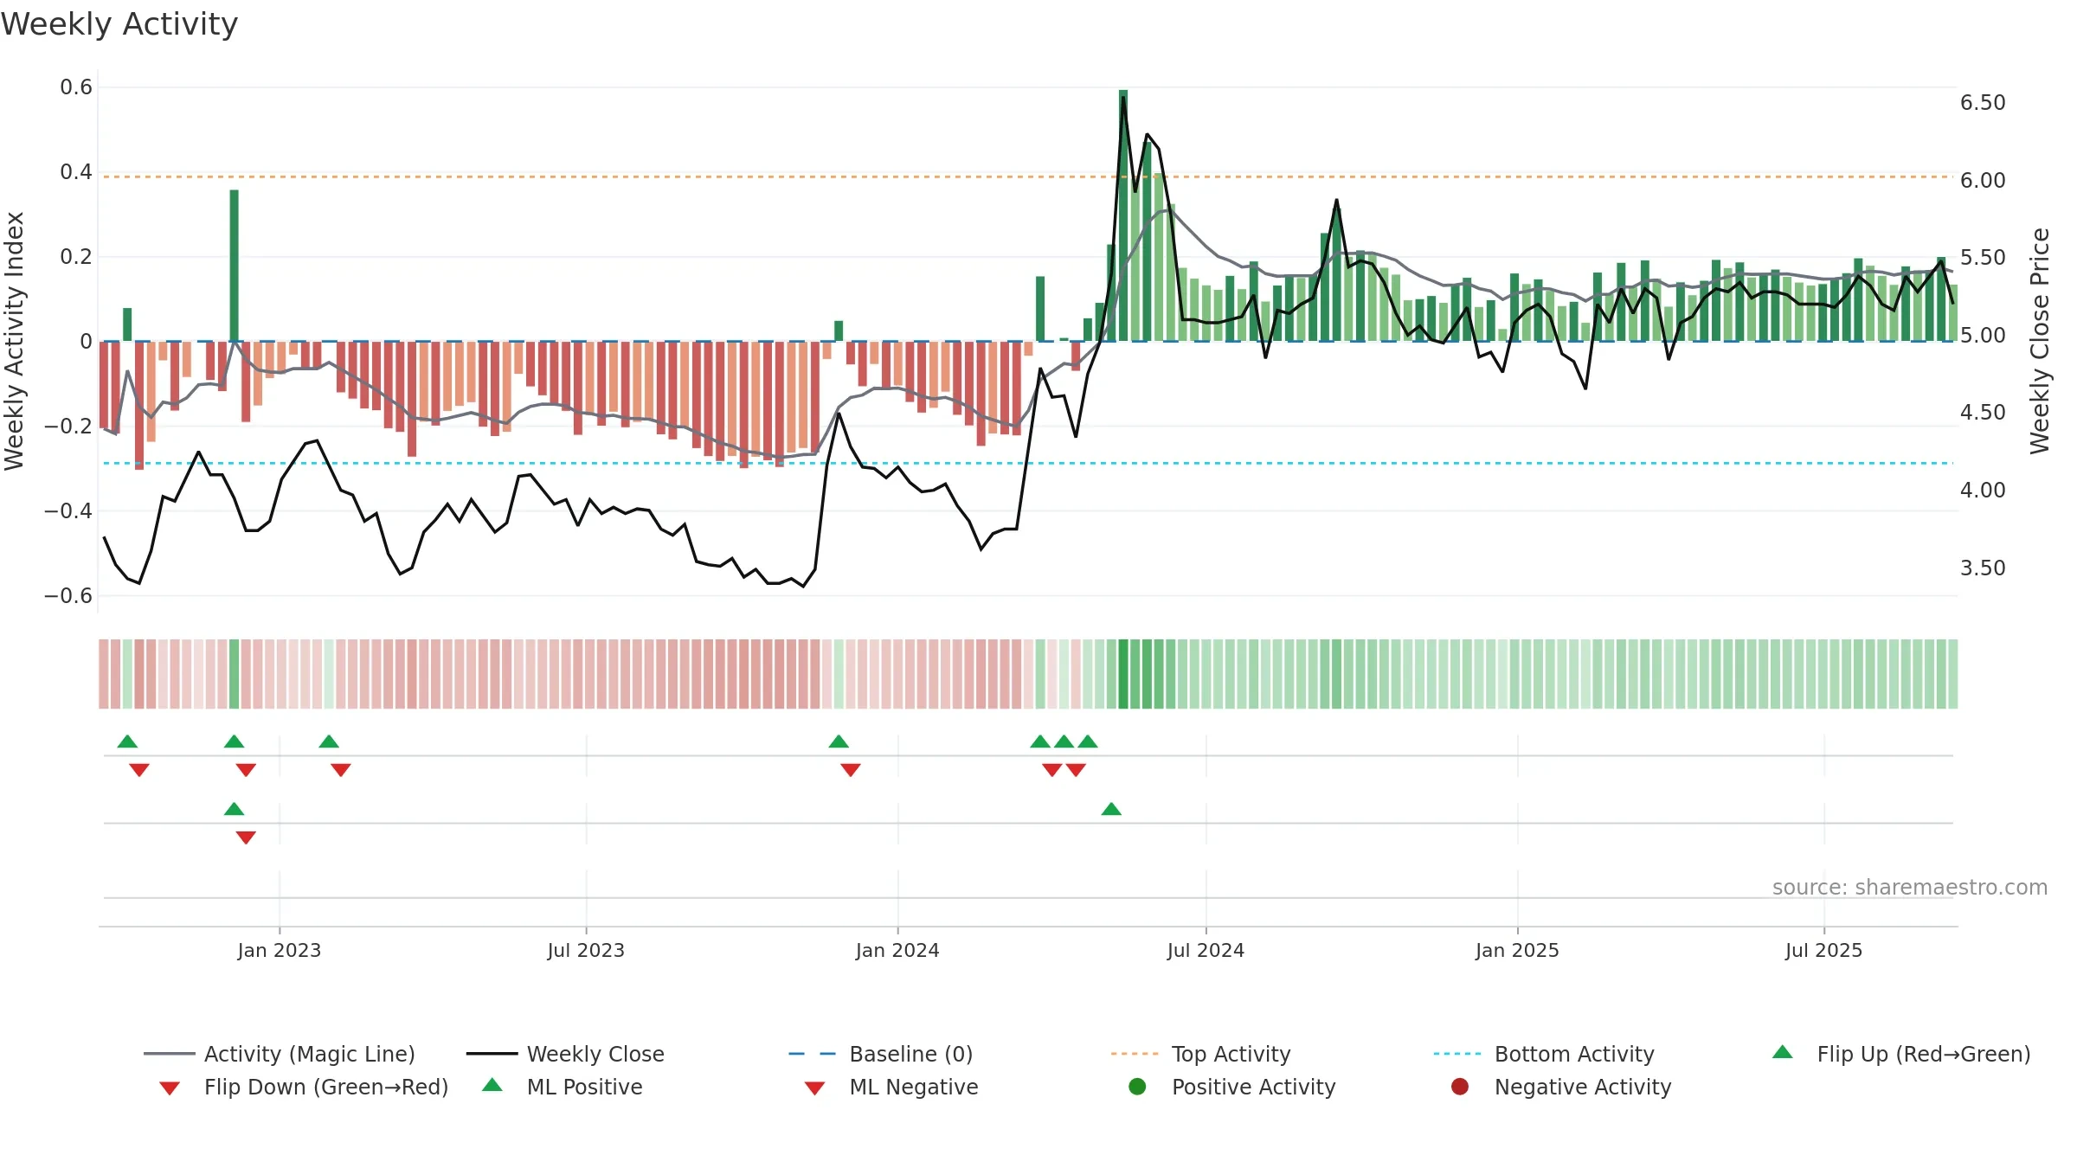Click the 0.4 activity axis label
Viewport: 2077px width, 1168px height.
[x=76, y=172]
